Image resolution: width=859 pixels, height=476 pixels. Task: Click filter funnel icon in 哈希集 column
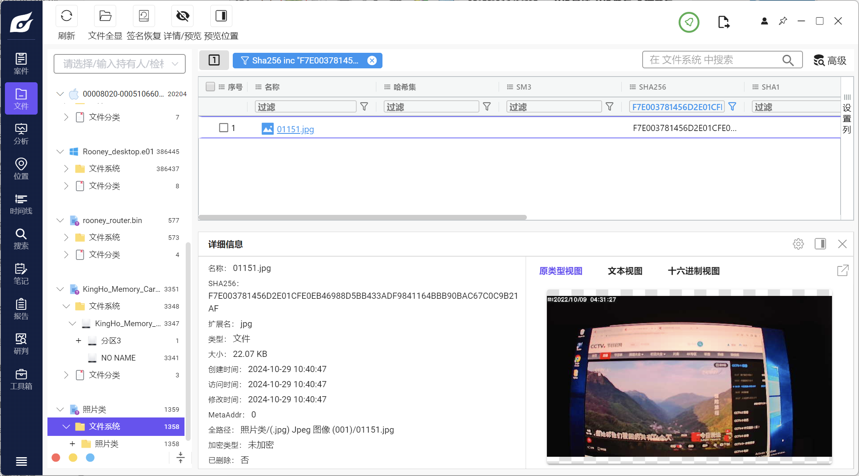click(x=487, y=107)
